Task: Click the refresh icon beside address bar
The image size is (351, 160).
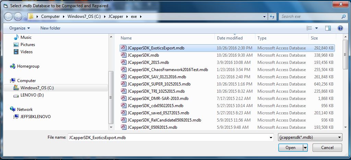Action: 272,16
